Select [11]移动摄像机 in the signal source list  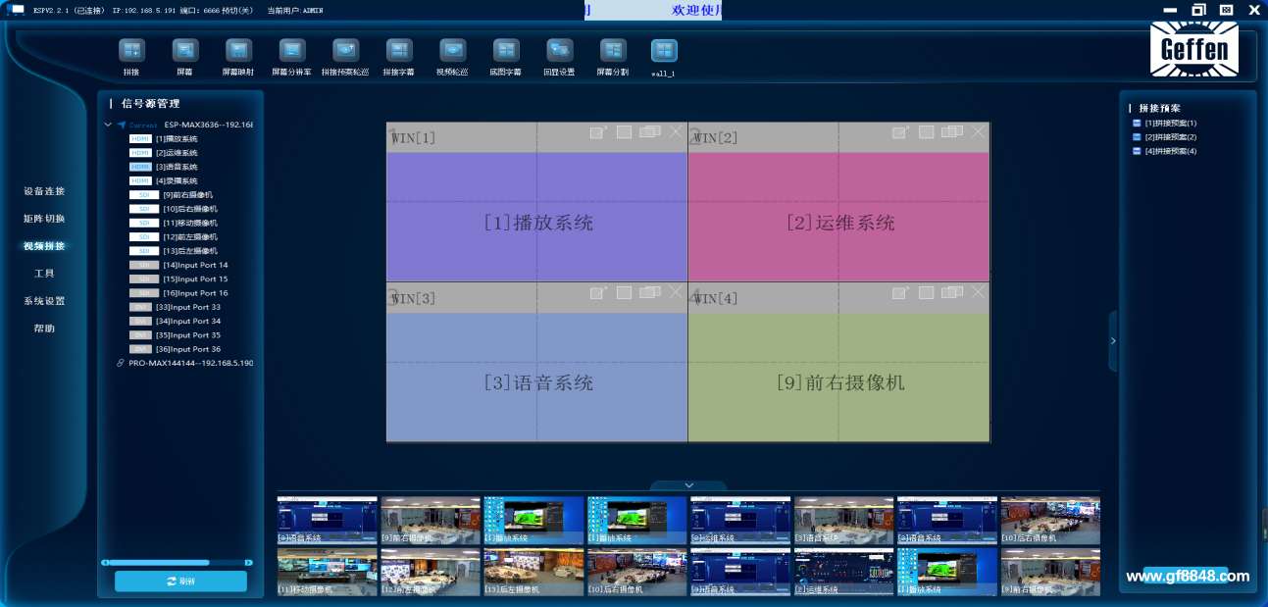[x=189, y=224]
